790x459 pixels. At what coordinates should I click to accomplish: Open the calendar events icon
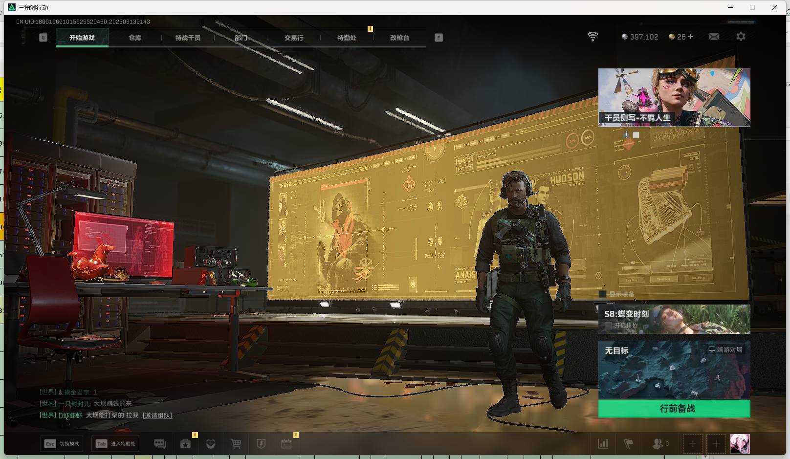[x=286, y=444]
